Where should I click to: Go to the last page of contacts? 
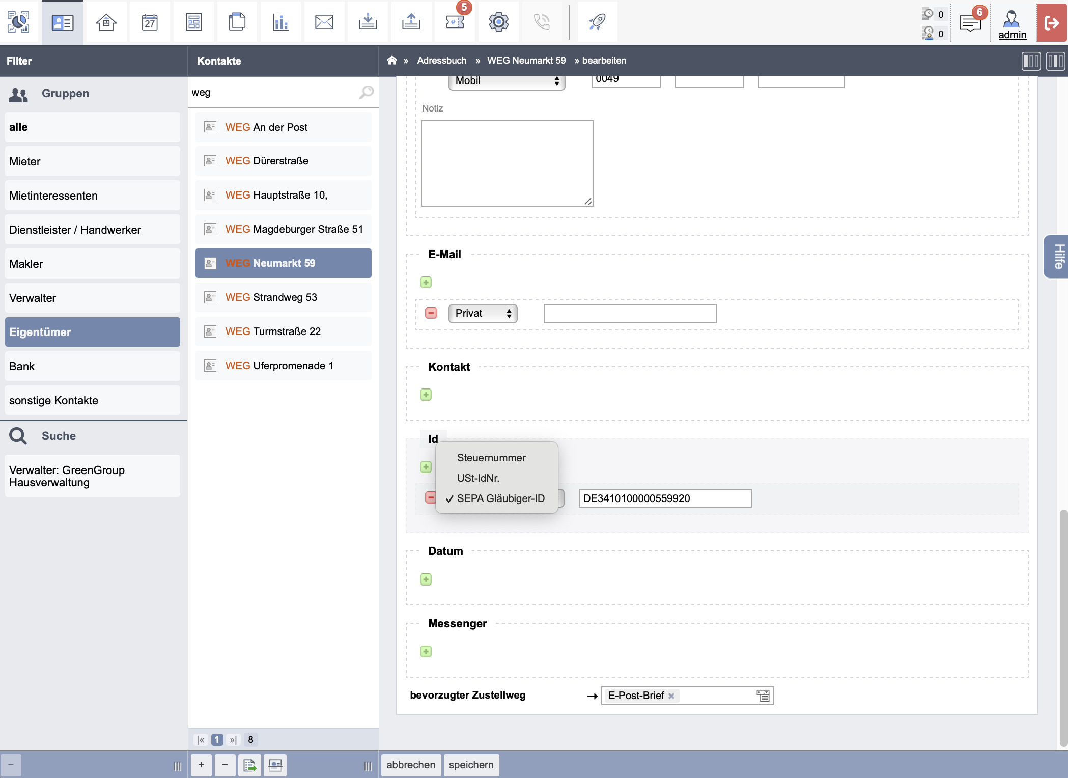(x=233, y=740)
